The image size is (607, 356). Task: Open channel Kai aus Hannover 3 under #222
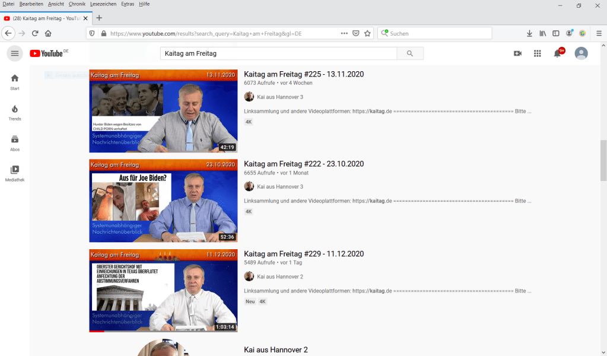pos(280,186)
